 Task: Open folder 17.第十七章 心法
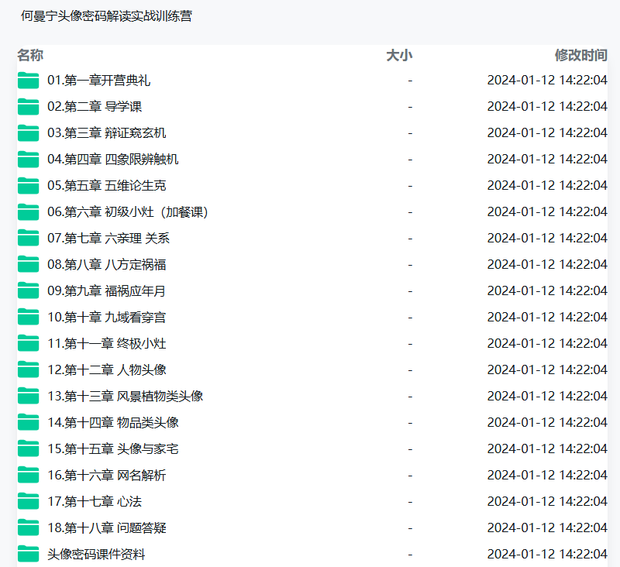(95, 501)
